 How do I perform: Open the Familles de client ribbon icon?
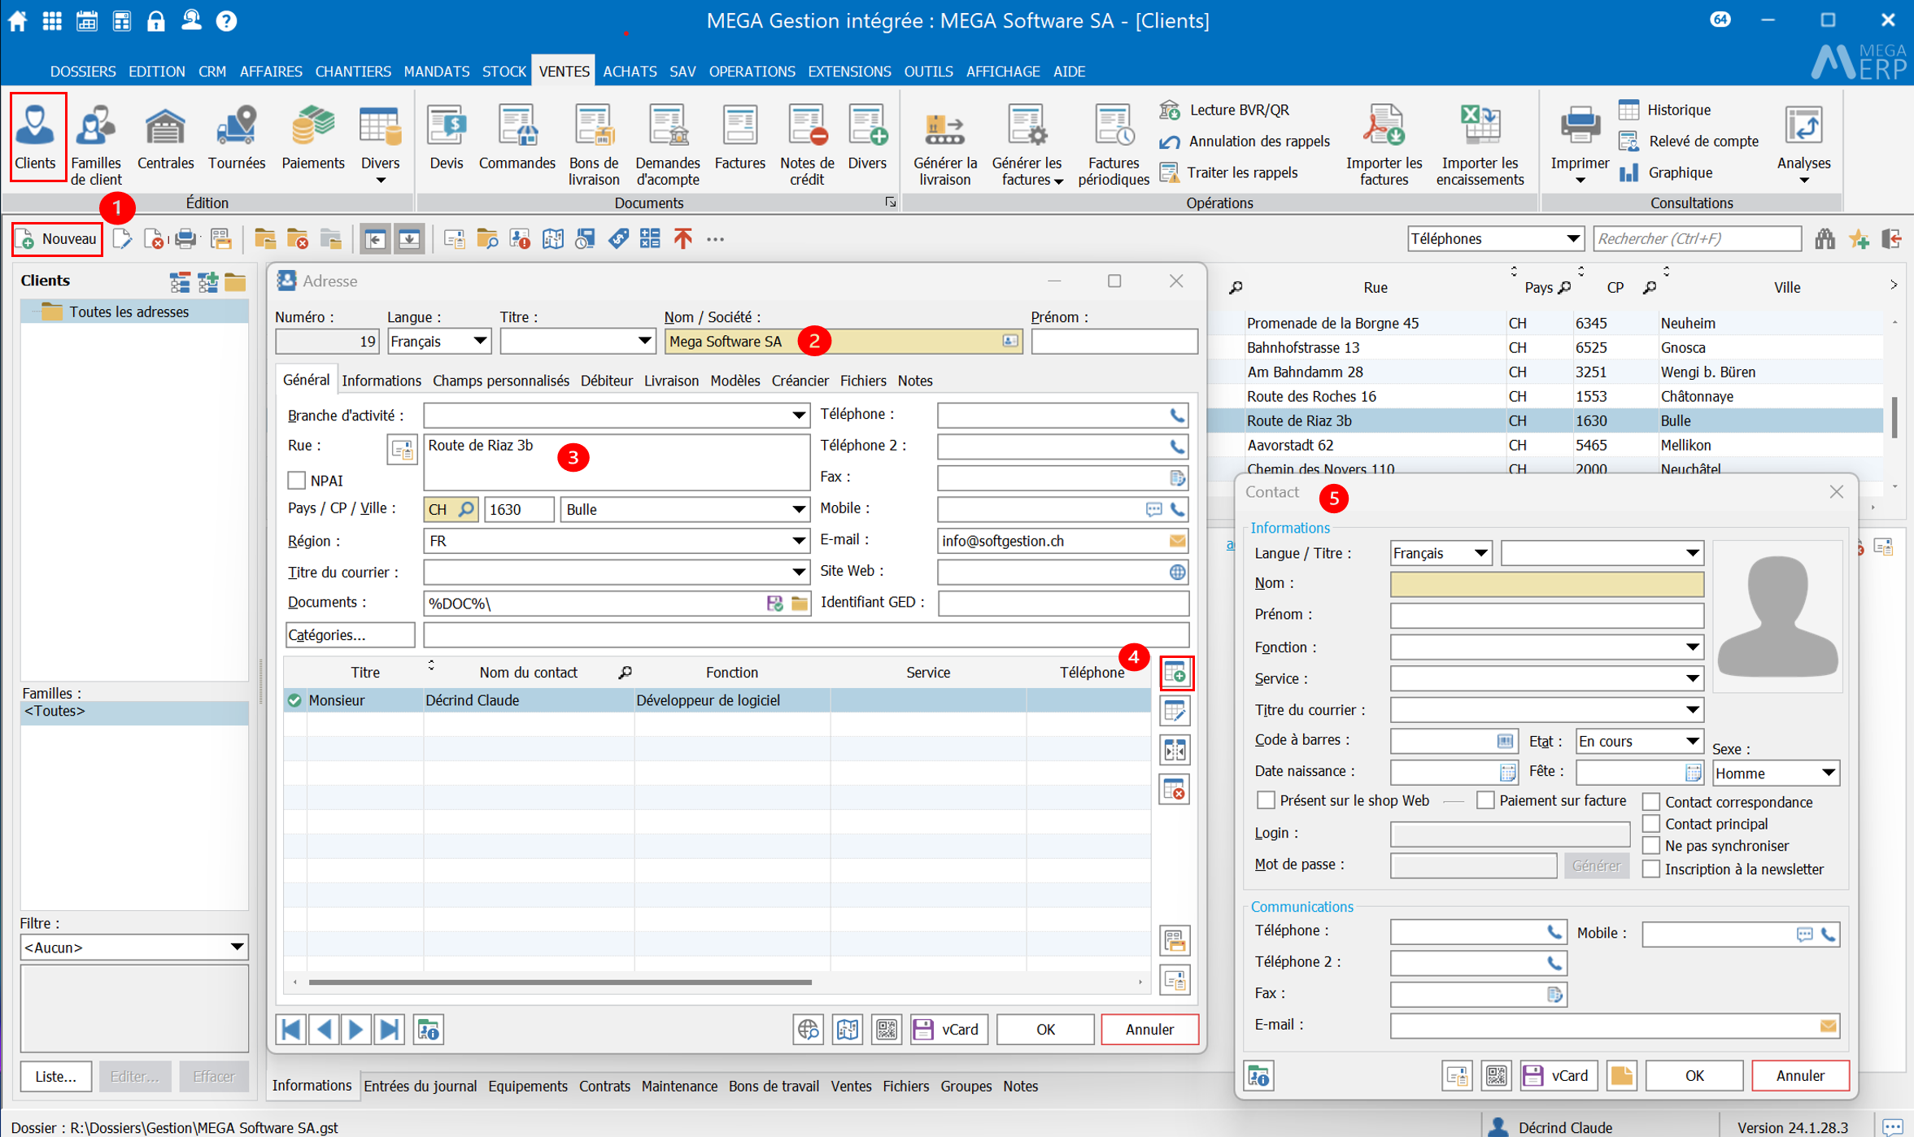tap(96, 145)
